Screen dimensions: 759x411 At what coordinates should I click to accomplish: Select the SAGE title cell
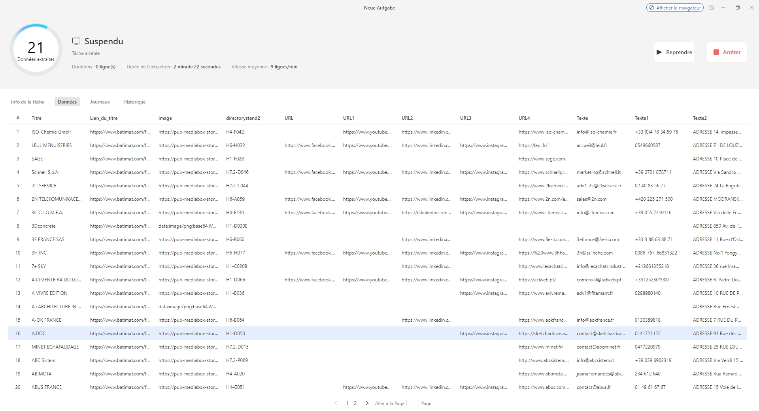(x=37, y=159)
